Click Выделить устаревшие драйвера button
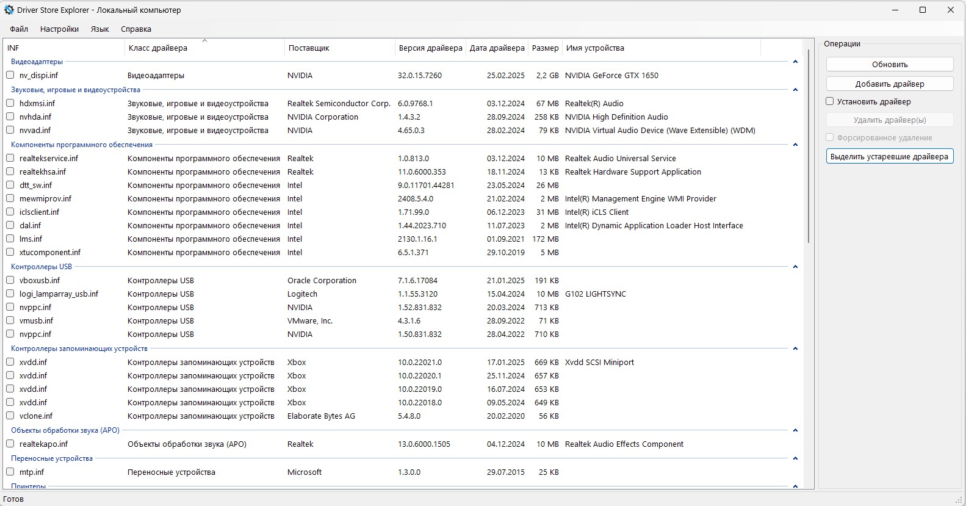Viewport: 966px width, 506px height. [890, 156]
